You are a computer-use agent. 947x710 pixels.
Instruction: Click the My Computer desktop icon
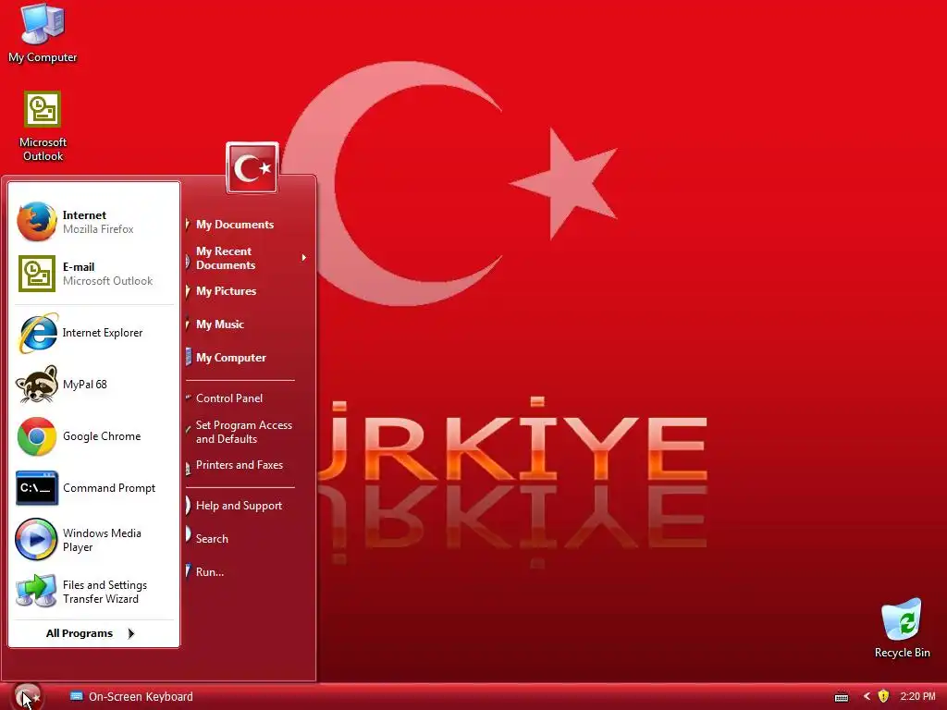(43, 24)
